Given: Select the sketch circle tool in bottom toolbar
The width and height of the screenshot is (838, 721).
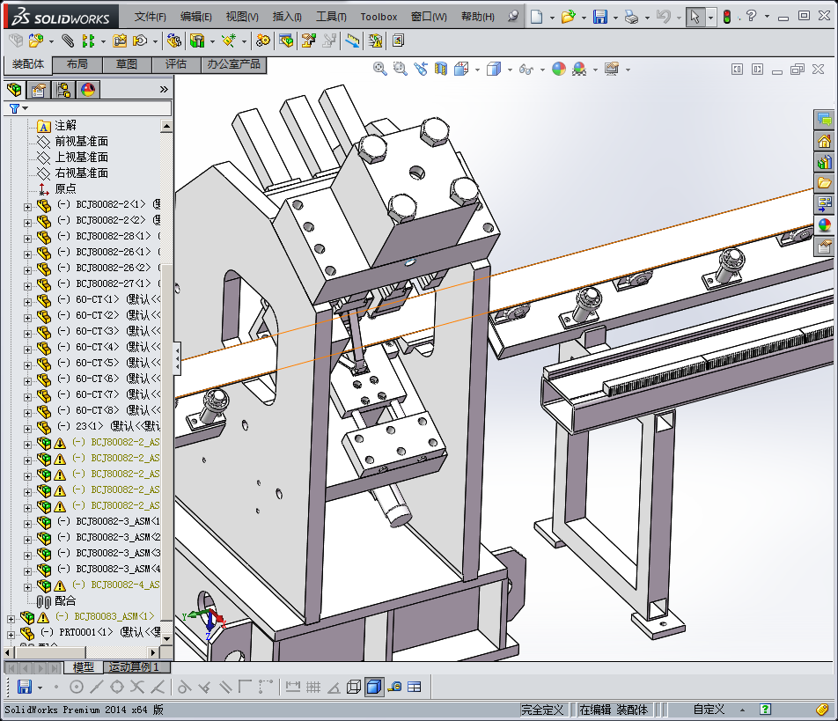Looking at the screenshot, I should click(77, 687).
